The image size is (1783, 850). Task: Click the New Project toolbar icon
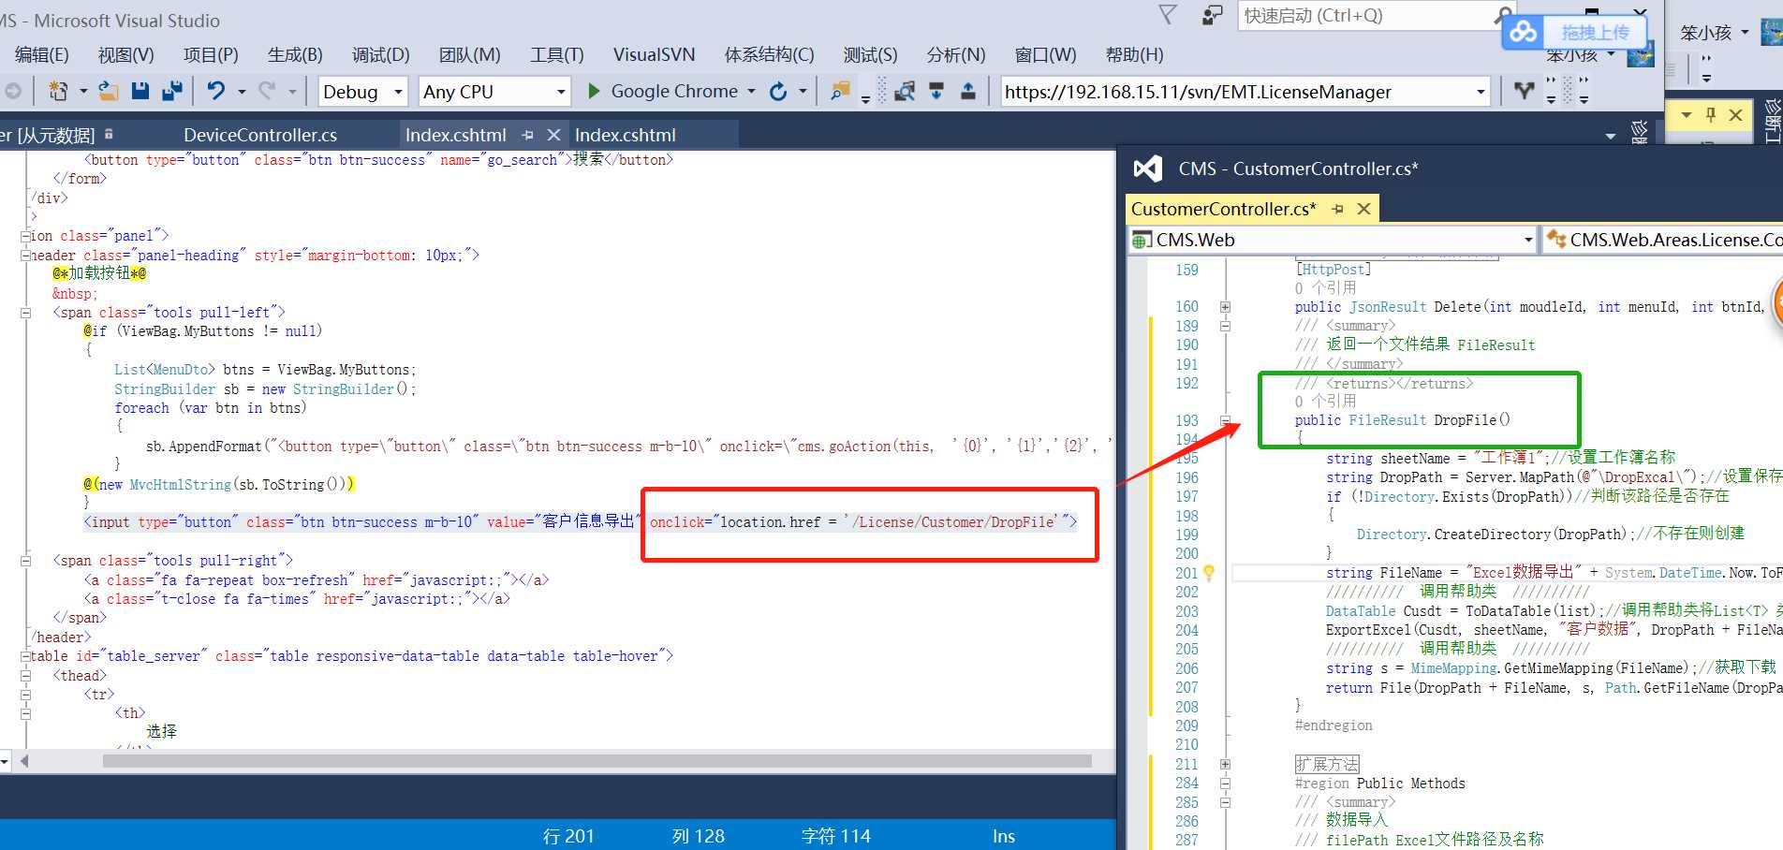pyautogui.click(x=58, y=91)
